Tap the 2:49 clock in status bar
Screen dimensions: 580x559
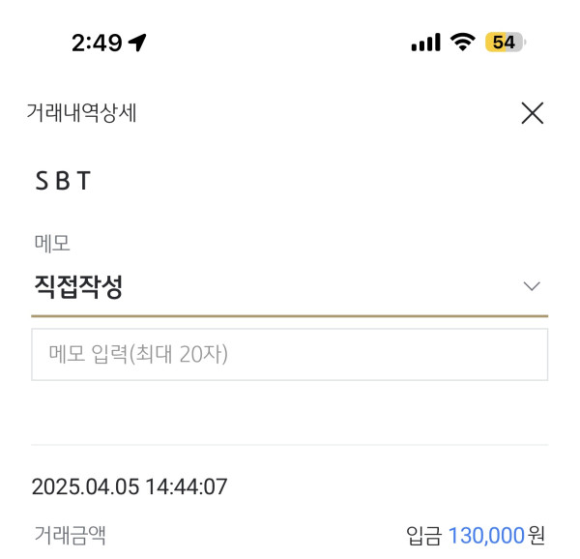[x=97, y=43]
